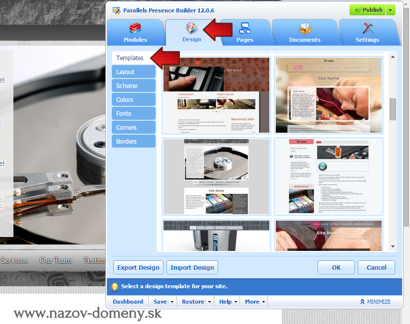Screen dimensions: 410x324
Task: Open the Corners section
Action: tap(134, 127)
